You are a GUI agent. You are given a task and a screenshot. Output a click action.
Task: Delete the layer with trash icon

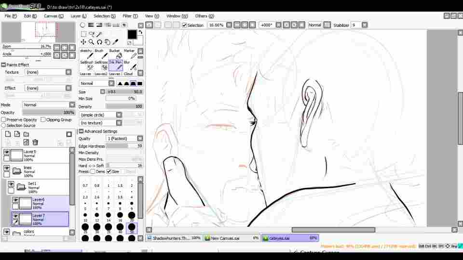[x=35, y=143]
